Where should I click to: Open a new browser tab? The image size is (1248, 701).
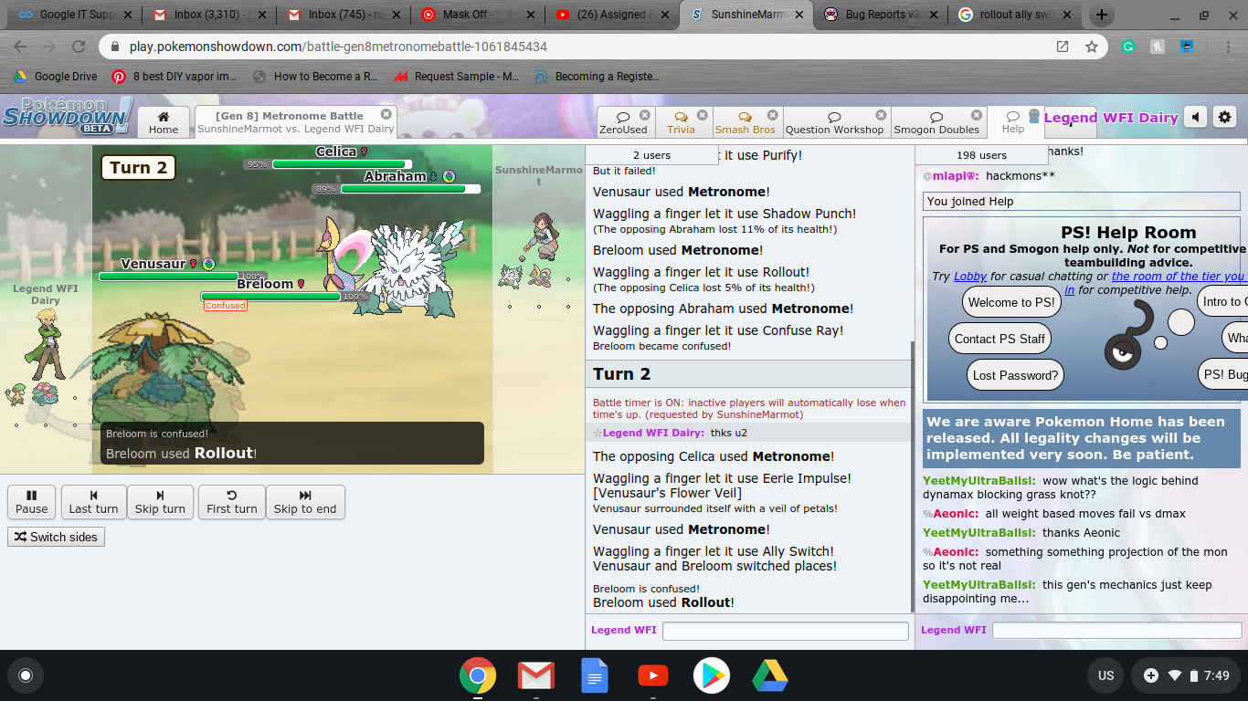1102,15
